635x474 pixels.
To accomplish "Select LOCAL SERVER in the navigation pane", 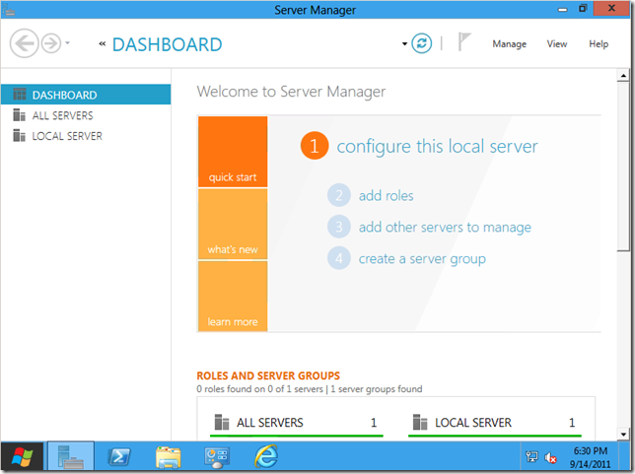I will click(86, 136).
